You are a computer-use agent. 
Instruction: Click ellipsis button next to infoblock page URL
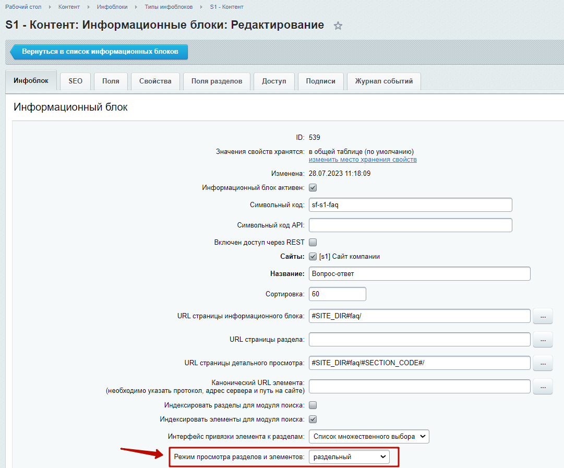click(x=542, y=316)
